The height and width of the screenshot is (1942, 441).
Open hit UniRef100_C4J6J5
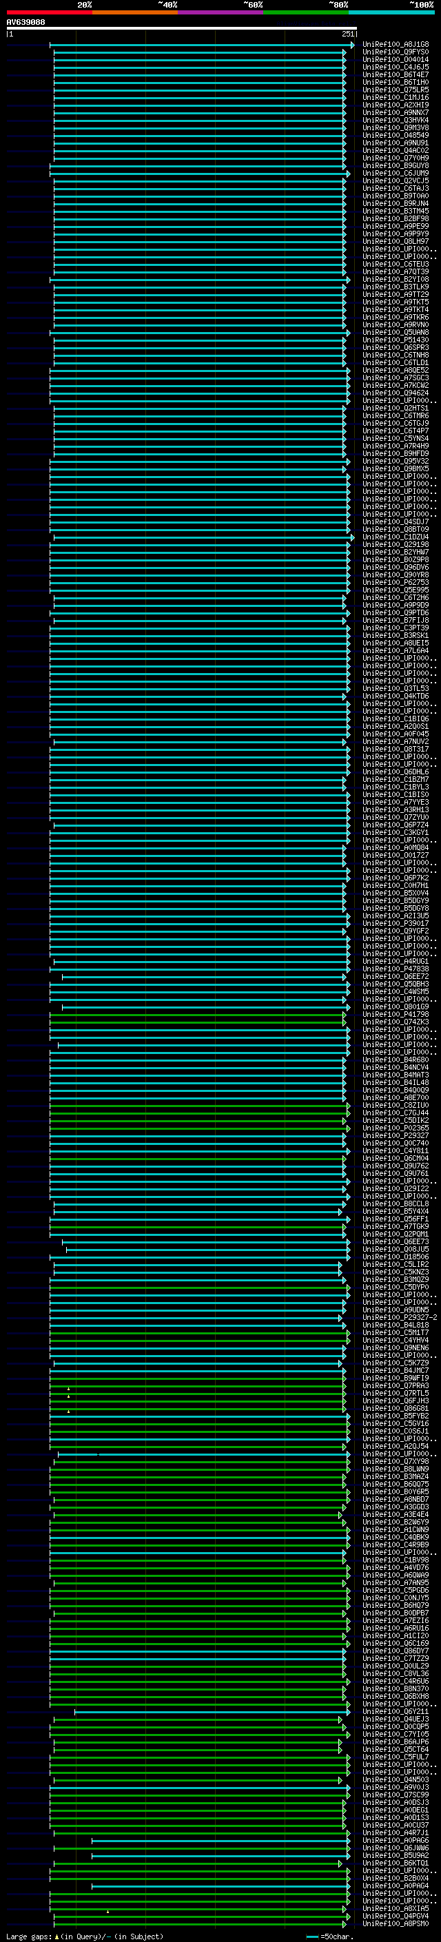[x=396, y=67]
